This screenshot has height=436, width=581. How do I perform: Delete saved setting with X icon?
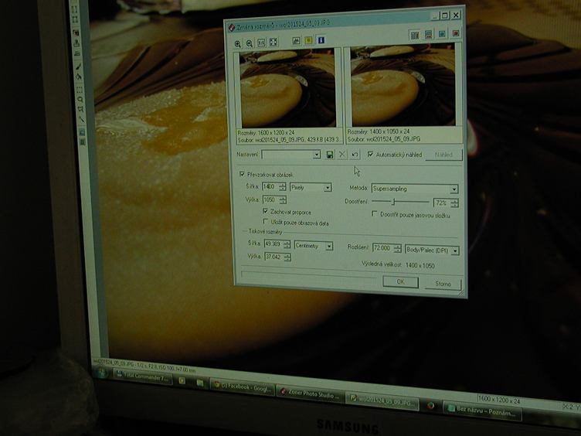click(x=342, y=155)
